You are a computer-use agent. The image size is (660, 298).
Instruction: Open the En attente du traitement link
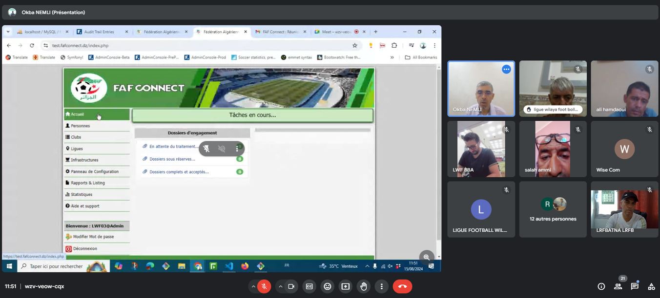point(174,147)
